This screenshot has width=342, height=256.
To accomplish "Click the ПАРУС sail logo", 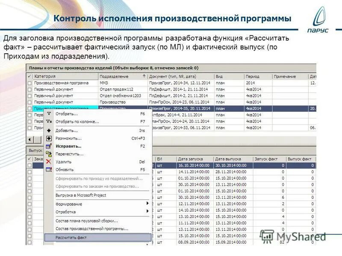I will 318,18.
